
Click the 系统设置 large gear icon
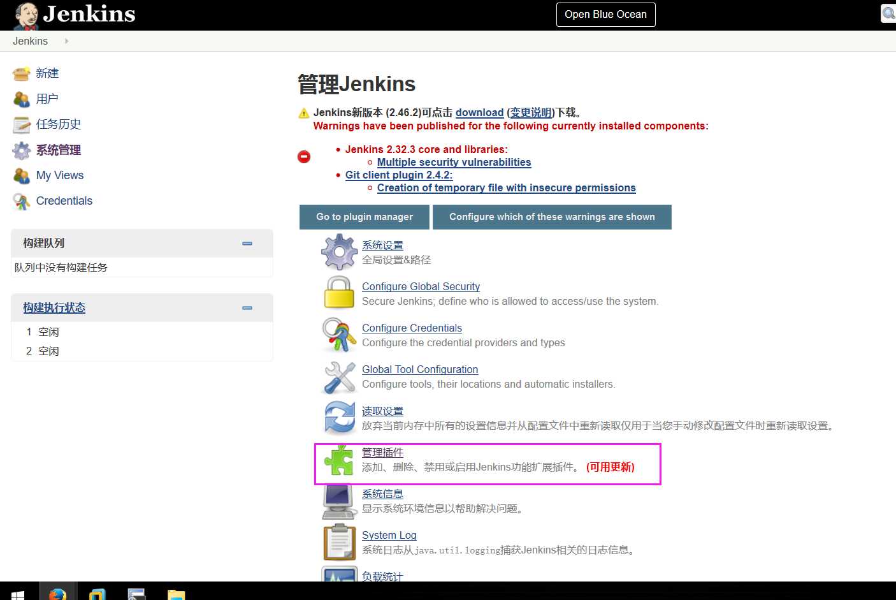(340, 252)
